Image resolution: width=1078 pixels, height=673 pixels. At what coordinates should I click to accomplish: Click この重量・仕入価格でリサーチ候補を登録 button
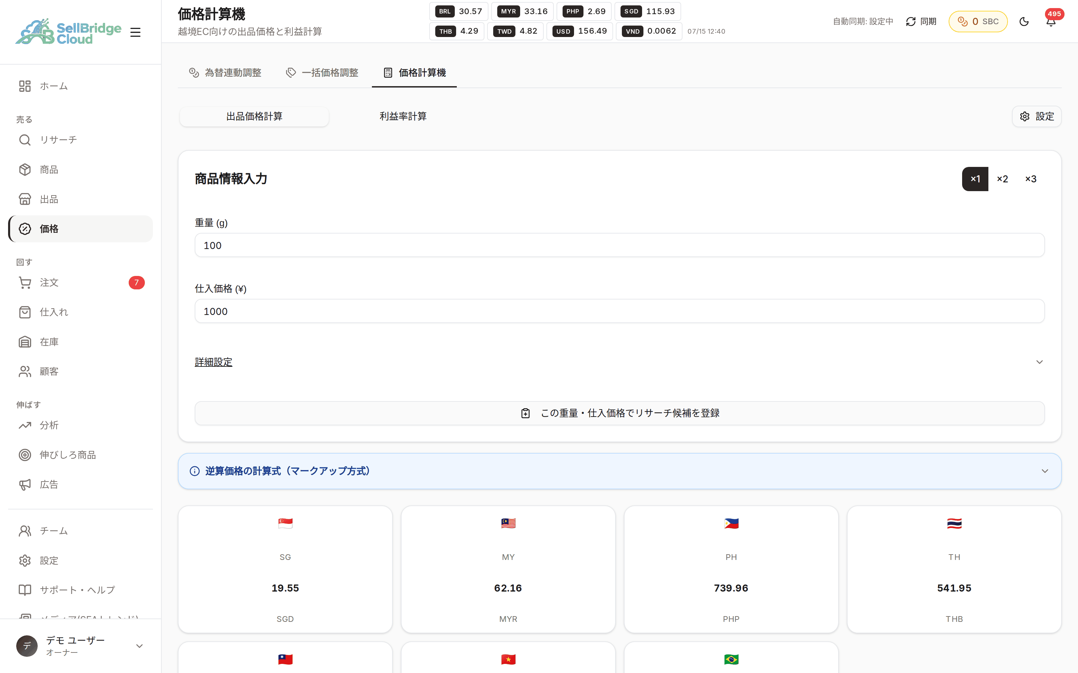pos(620,413)
